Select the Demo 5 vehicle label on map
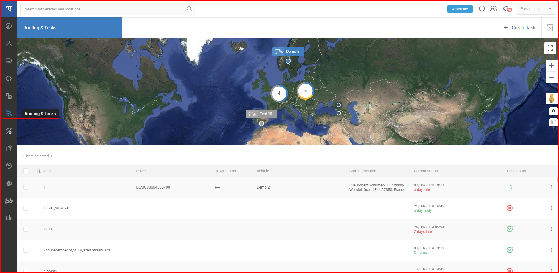The width and height of the screenshot is (559, 273). (288, 52)
